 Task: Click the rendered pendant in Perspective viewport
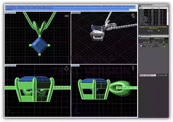98,32
